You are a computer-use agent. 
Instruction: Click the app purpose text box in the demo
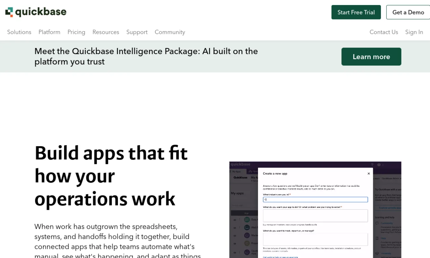pyautogui.click(x=315, y=216)
